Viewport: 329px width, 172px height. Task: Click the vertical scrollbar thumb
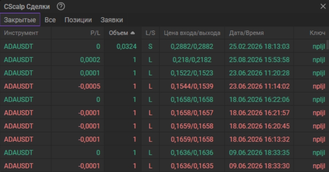(327, 45)
